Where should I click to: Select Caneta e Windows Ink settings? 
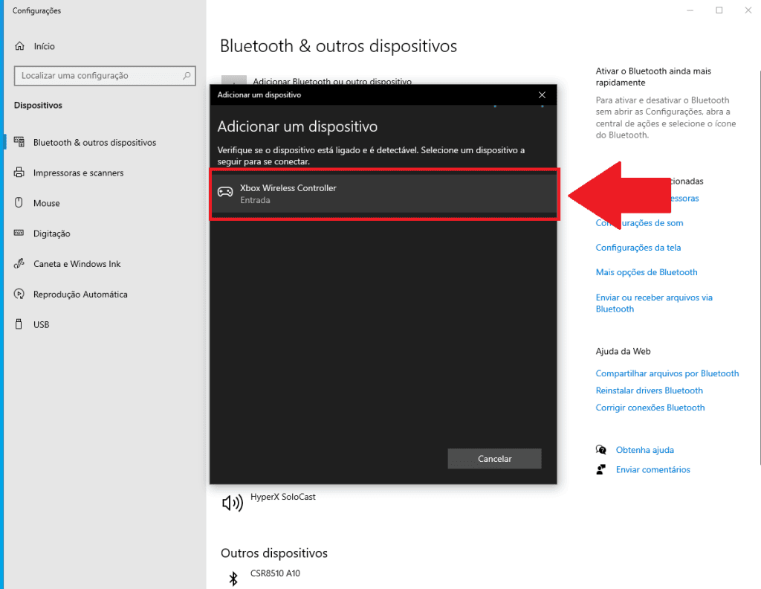77,263
